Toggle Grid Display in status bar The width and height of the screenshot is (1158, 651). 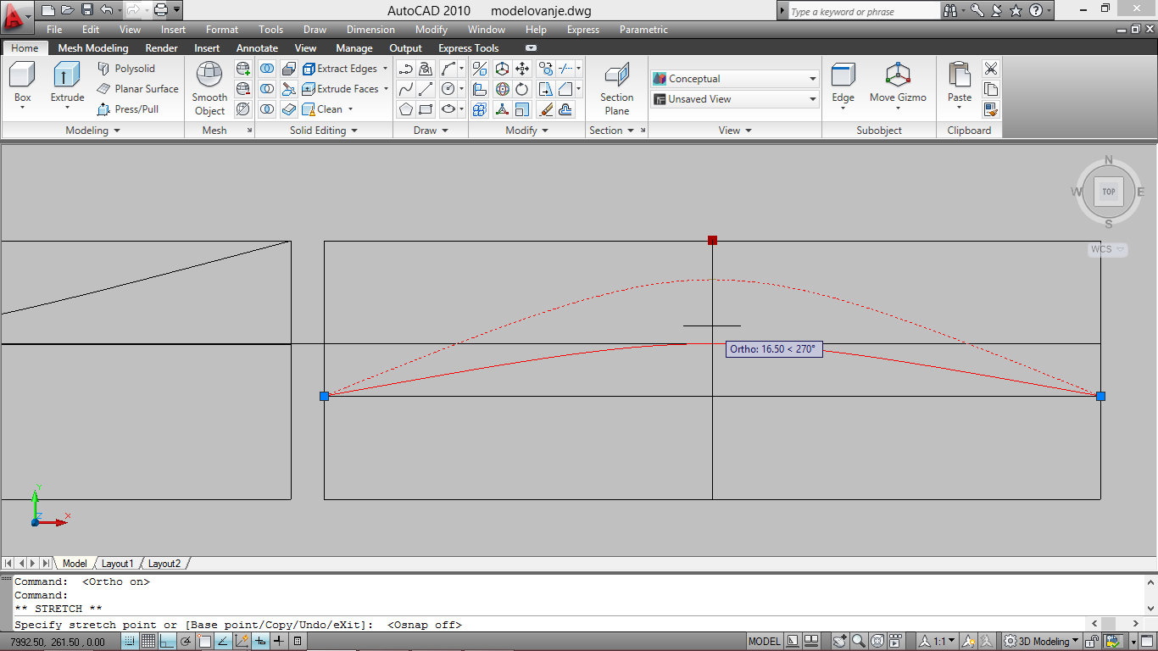[x=148, y=642]
